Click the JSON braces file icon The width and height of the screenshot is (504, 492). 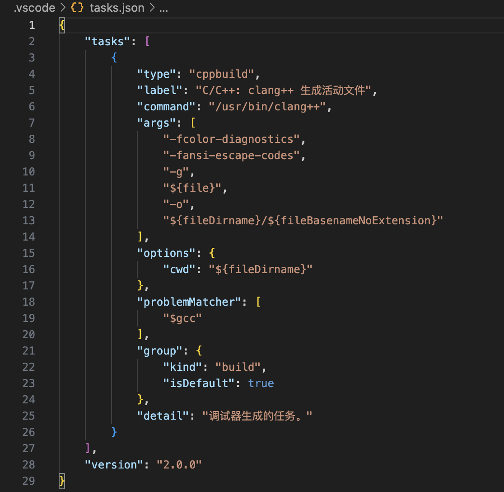(77, 8)
